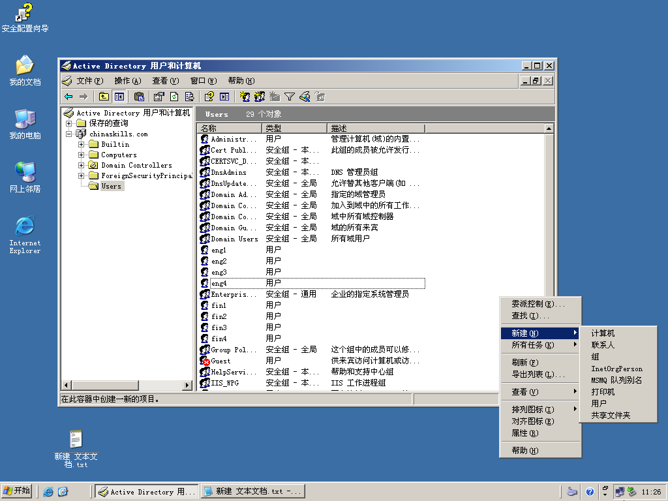Open the 帮助 menu in menu bar

241,80
